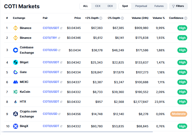Image resolution: width=192 pixels, height=135 pixels.
Task: Open KuCoin COTI/USDT pair link
Action: coord(51,92)
